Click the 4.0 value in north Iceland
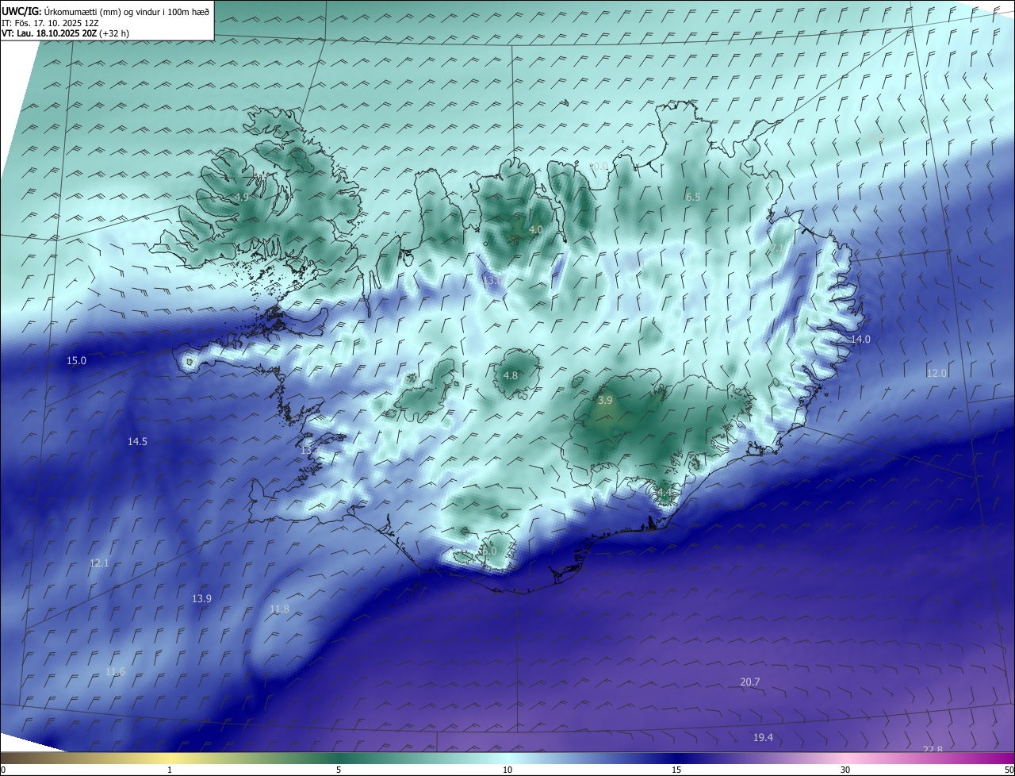 535,229
